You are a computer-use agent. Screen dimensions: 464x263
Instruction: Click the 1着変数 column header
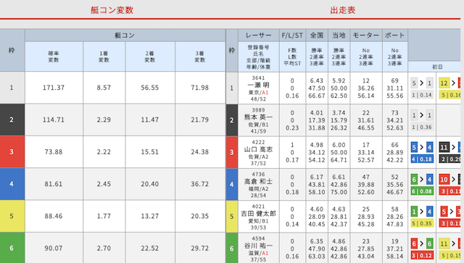104,57
